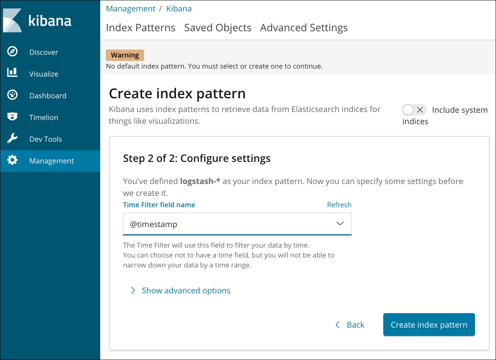Select the Index Patterns tab
This screenshot has width=496, height=360.
pyautogui.click(x=141, y=28)
